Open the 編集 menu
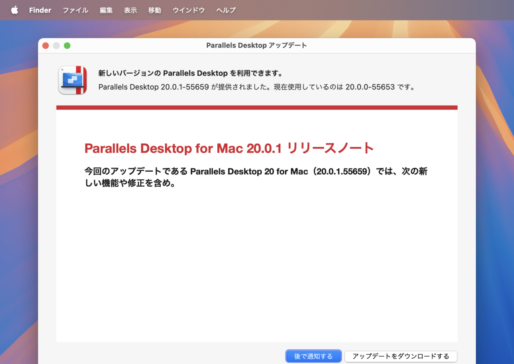 pyautogui.click(x=106, y=10)
